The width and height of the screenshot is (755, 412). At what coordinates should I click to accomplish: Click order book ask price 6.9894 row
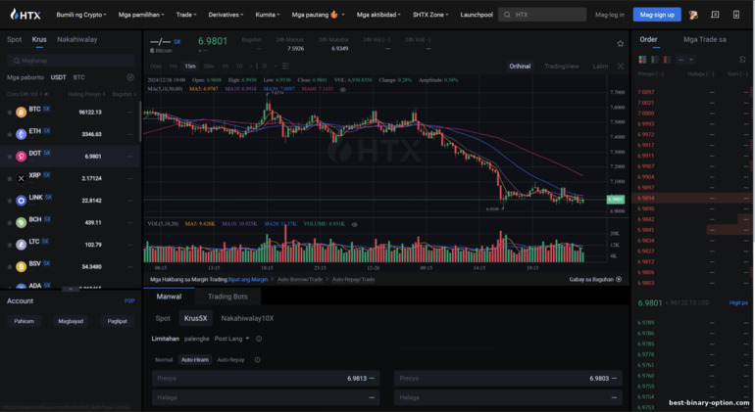[692, 198]
